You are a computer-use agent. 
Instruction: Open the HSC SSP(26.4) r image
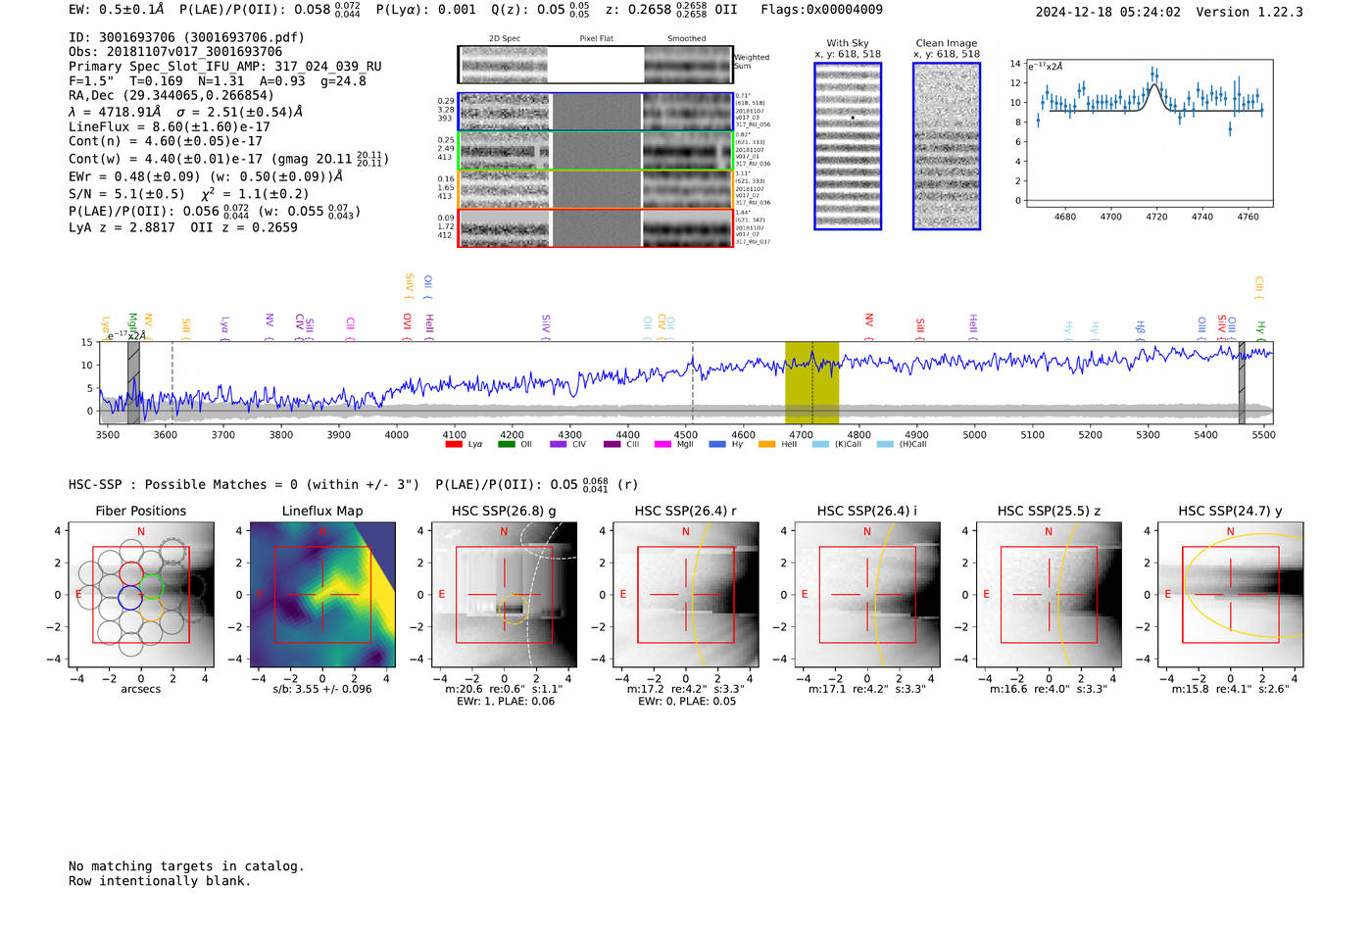pos(686,595)
